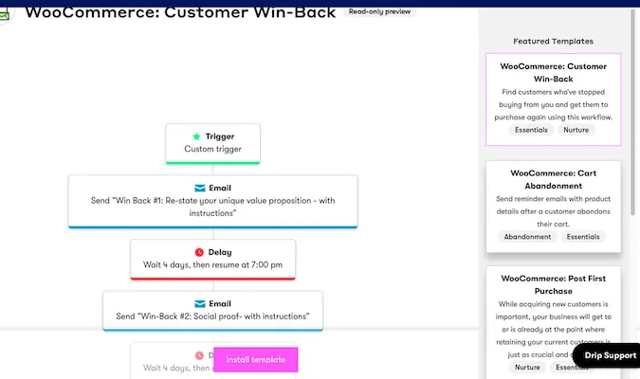This screenshot has height=379, width=640.
Task: Click the Featured Templates heading
Action: tap(553, 41)
